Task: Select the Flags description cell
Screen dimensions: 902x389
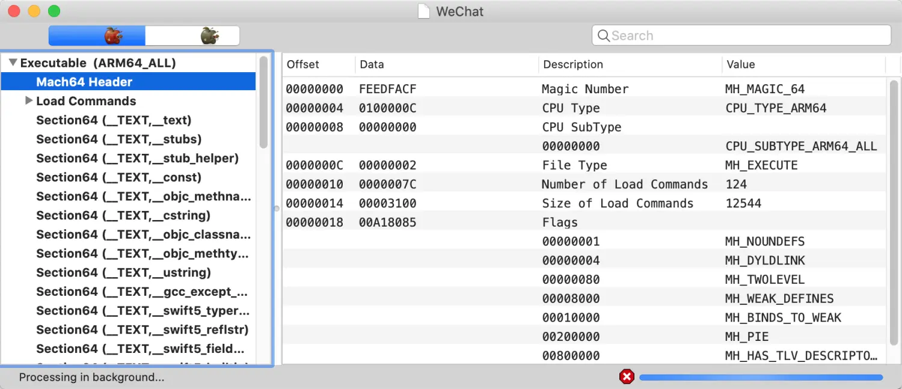Action: pos(560,222)
